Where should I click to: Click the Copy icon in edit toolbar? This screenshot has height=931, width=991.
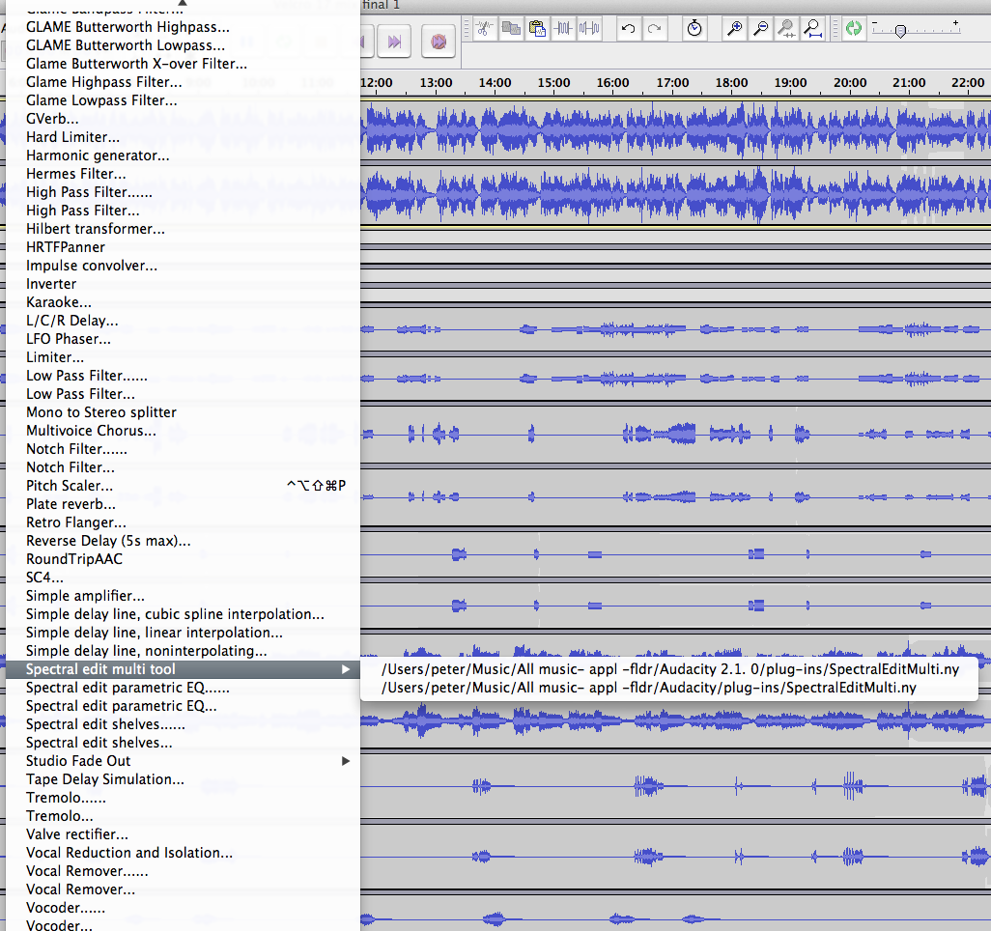click(511, 28)
